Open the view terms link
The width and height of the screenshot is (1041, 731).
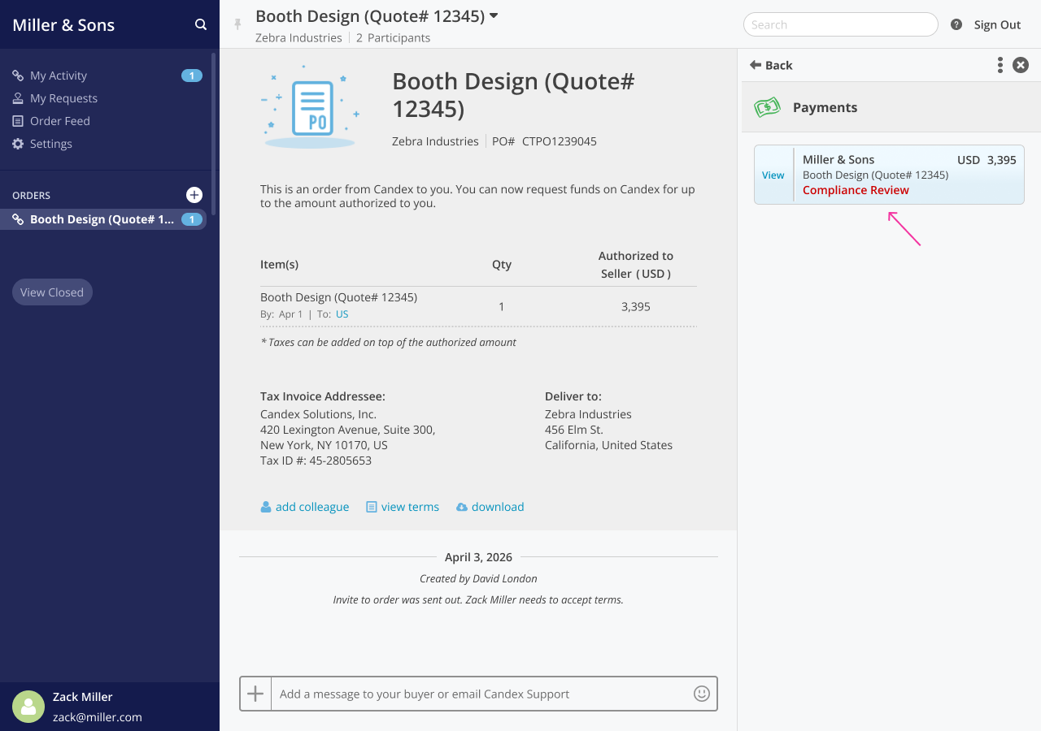[x=410, y=507]
